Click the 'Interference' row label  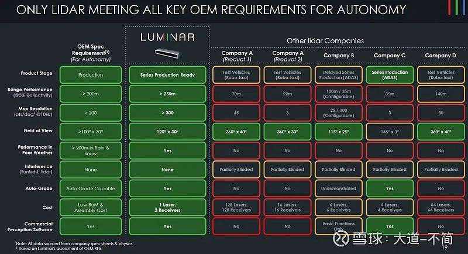36,169
